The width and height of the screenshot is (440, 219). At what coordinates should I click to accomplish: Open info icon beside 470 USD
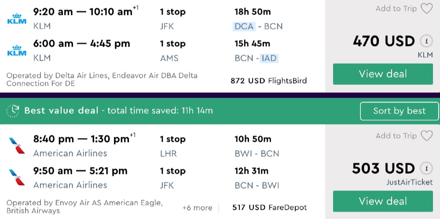[x=425, y=41]
